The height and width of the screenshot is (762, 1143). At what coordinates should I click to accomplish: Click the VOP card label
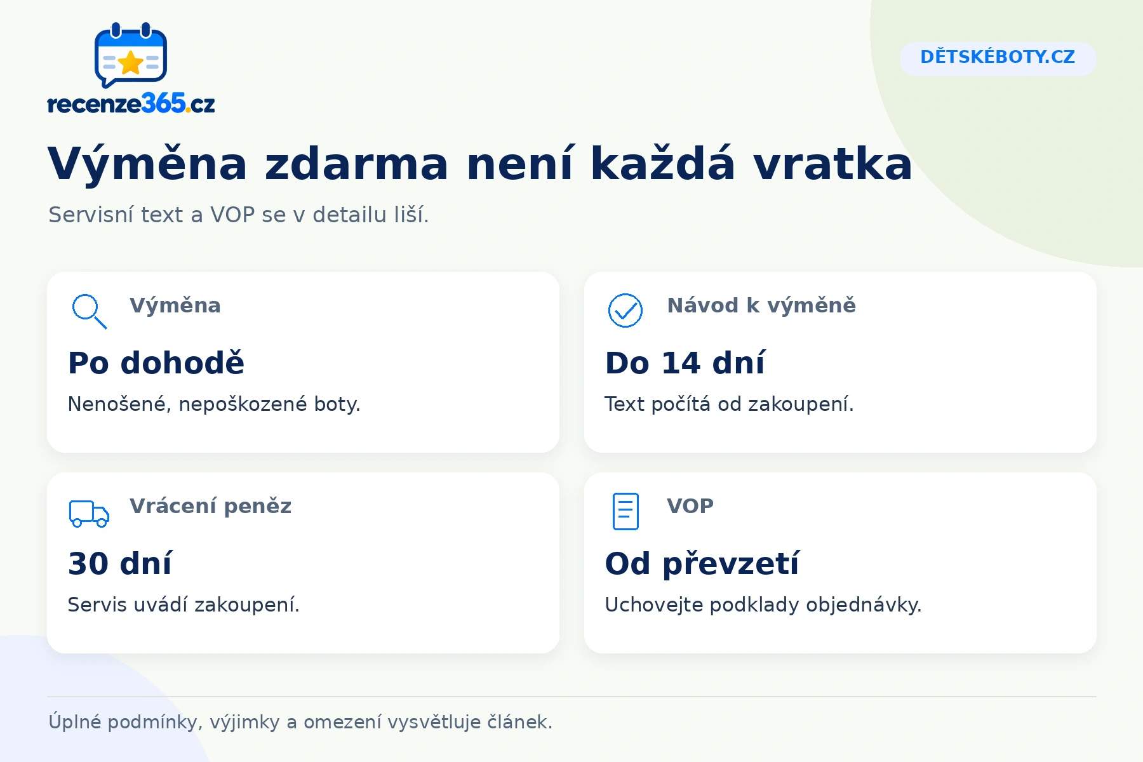[x=690, y=506]
